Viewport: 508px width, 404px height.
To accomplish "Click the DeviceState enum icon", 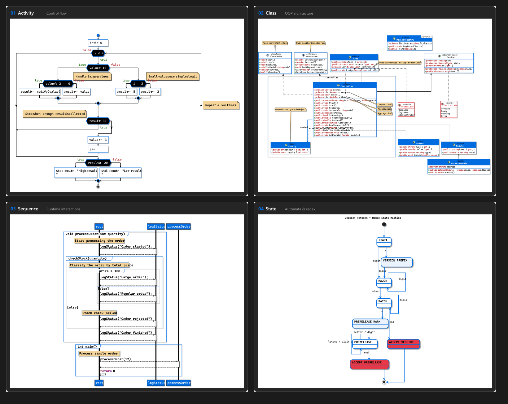I will click(442, 104).
